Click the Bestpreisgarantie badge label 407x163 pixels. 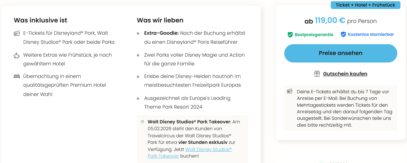tap(313, 34)
